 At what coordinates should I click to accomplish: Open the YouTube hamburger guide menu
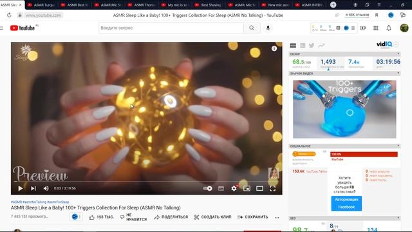tap(1, 28)
